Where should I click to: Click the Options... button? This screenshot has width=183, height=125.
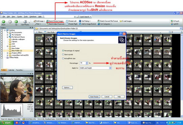click(67, 88)
